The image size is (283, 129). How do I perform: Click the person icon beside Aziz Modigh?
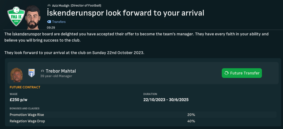click(49, 6)
